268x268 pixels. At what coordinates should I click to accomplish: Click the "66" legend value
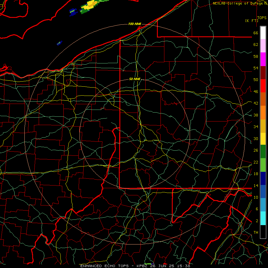pyautogui.click(x=256, y=33)
